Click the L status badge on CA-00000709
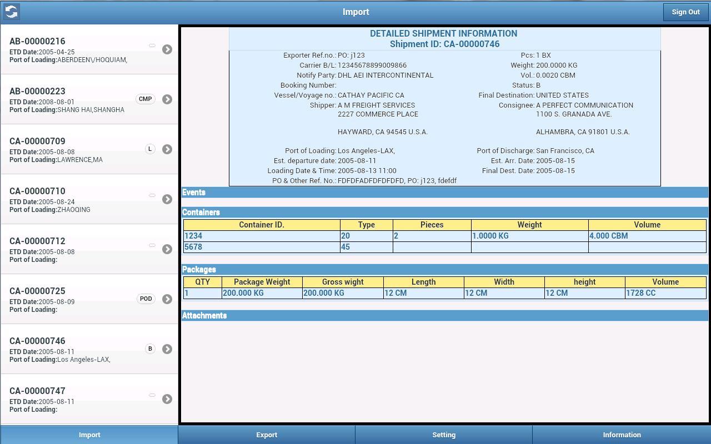This screenshot has width=711, height=444. pos(150,149)
